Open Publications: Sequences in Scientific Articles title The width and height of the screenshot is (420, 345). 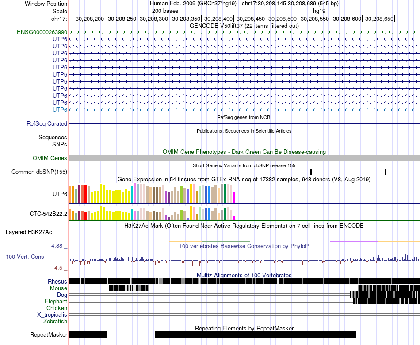click(x=244, y=131)
